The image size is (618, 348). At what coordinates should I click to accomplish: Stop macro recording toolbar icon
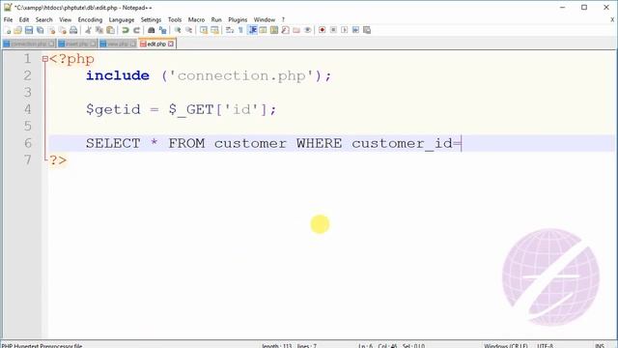click(333, 30)
